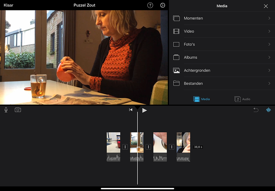Open Achtergronden backgrounds item
Viewport: 275px width, 191px height.
222,70
